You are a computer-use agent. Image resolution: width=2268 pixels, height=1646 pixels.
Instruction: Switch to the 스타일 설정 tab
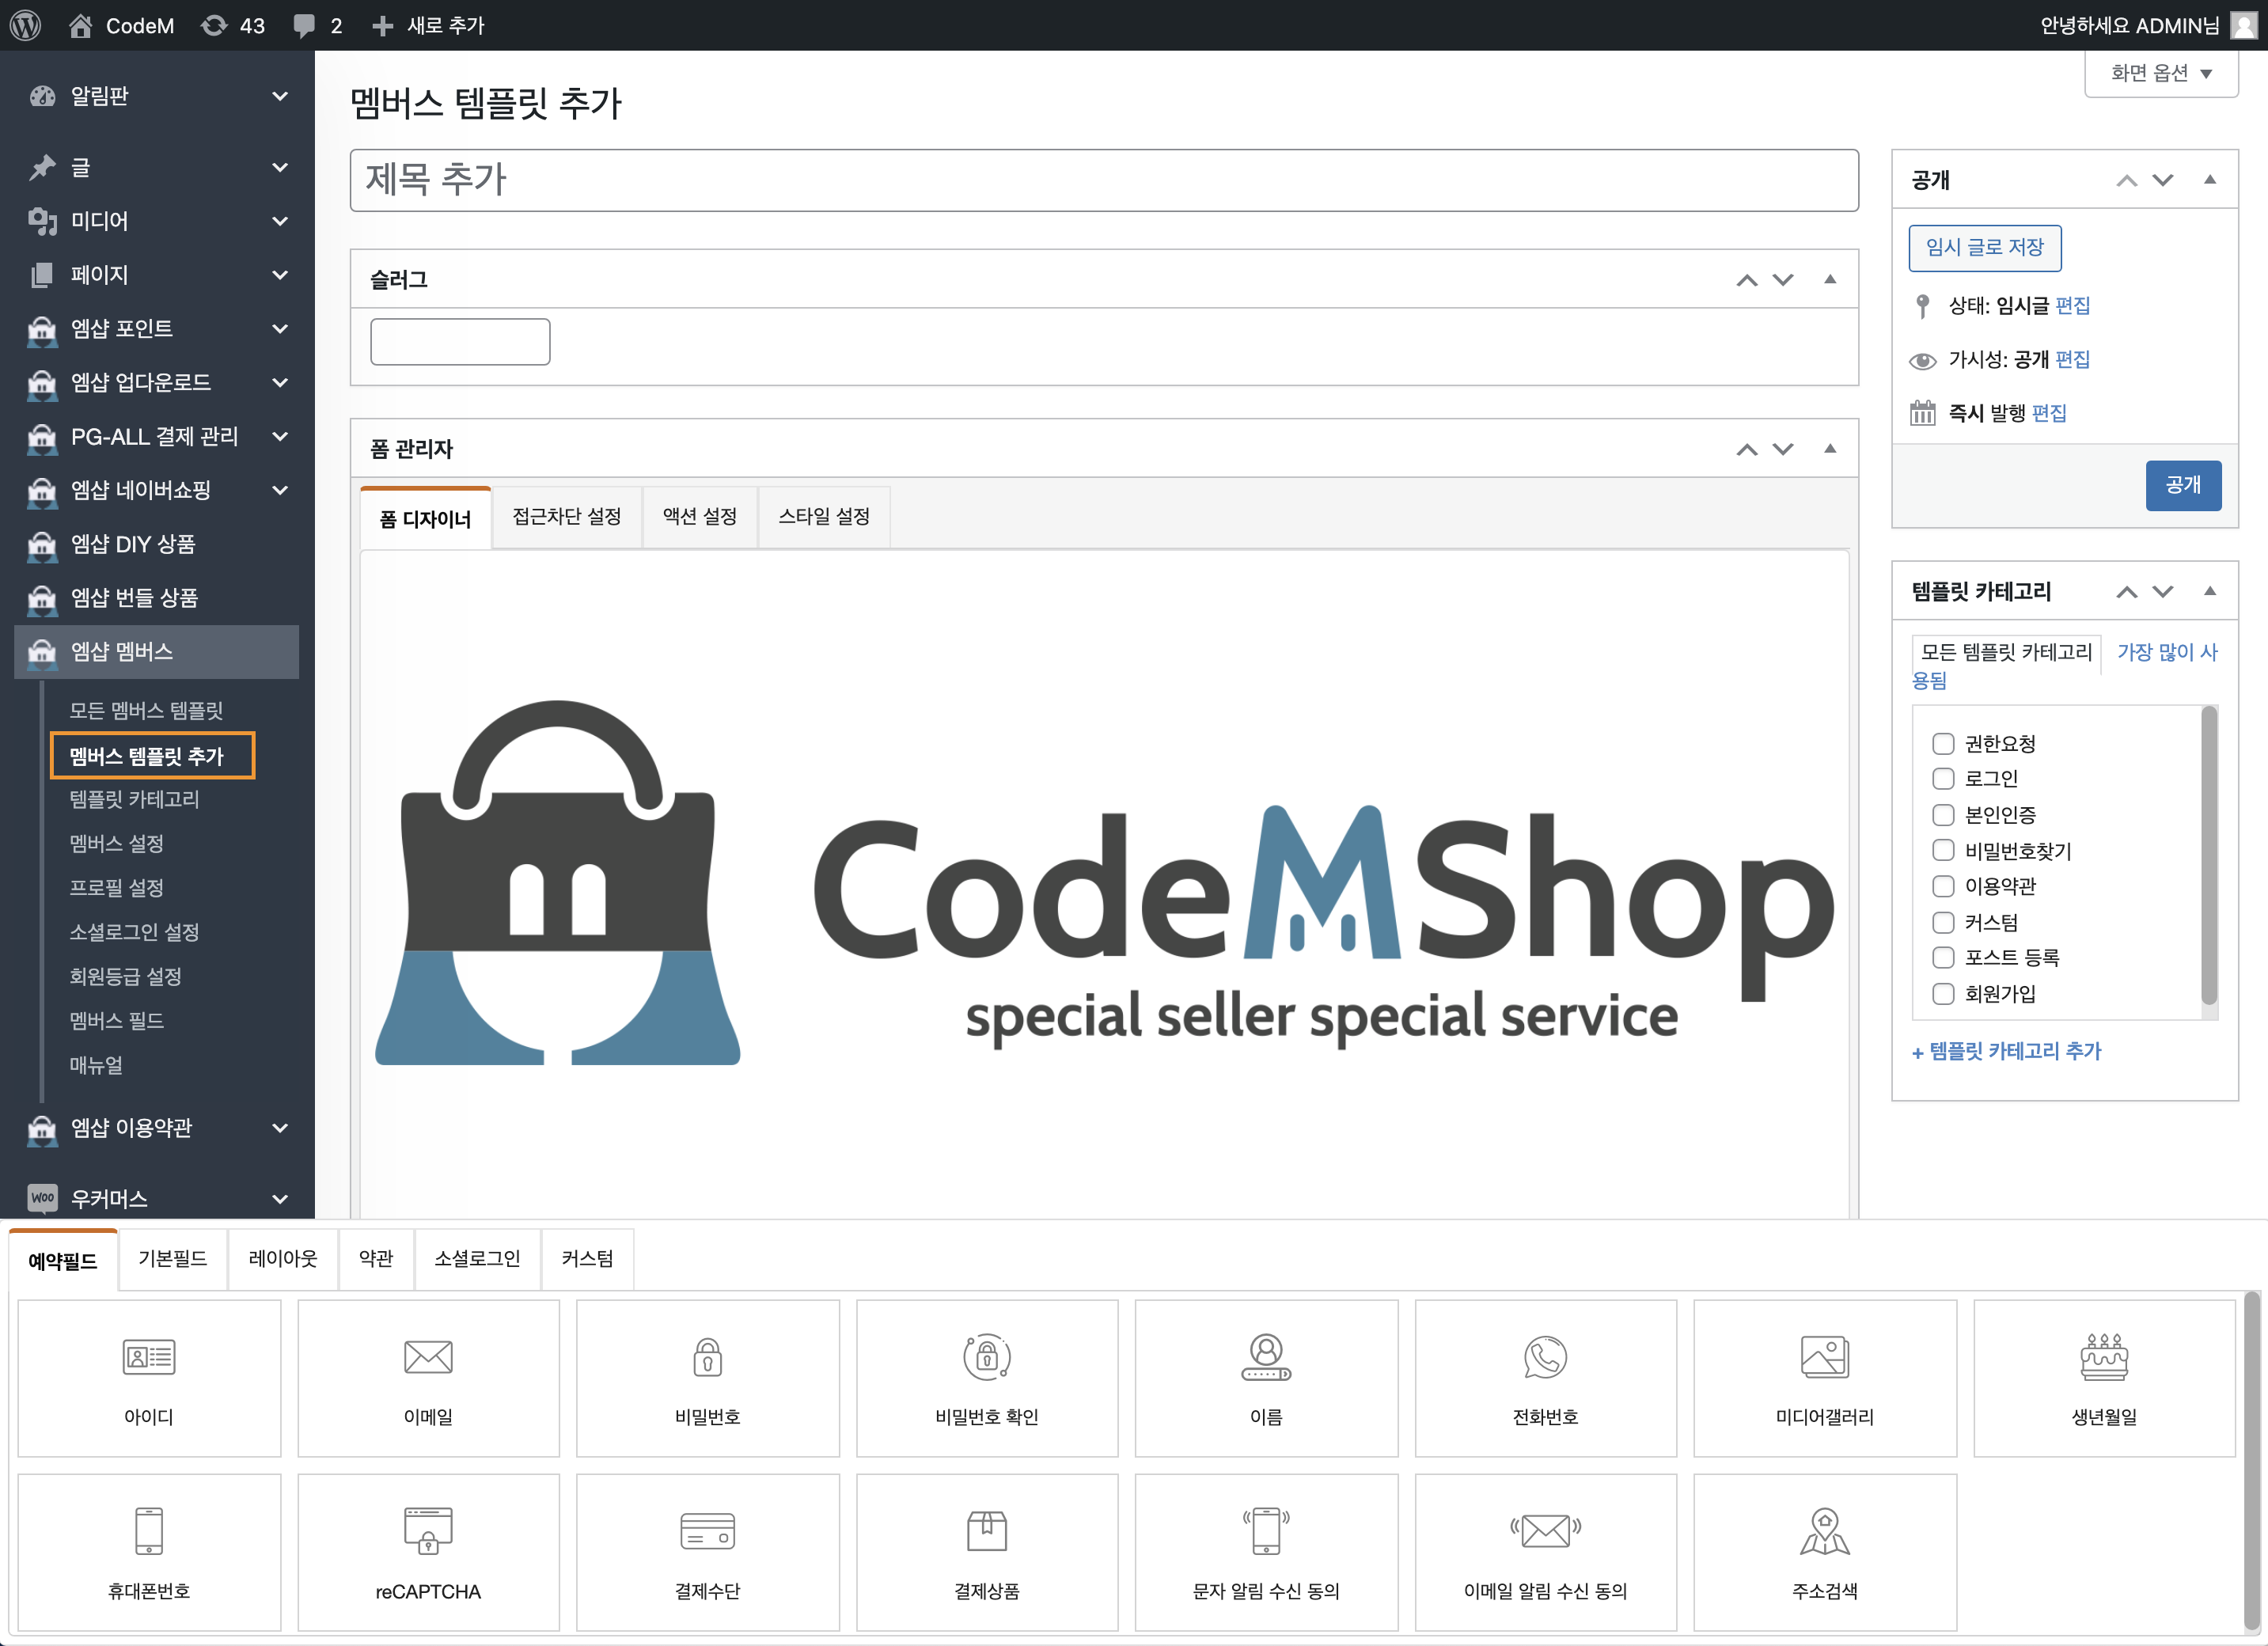(824, 517)
